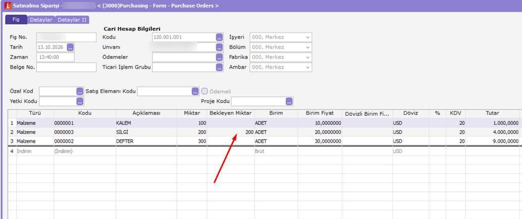
Task: Open lookup for Cari Hesap Kodu field
Action: pos(219,37)
